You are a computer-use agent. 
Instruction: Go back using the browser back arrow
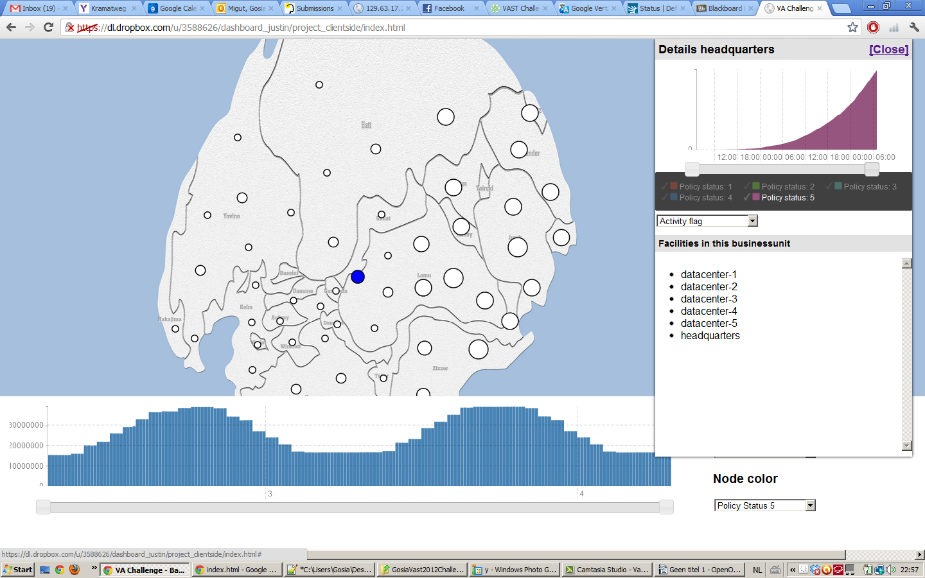[11, 27]
